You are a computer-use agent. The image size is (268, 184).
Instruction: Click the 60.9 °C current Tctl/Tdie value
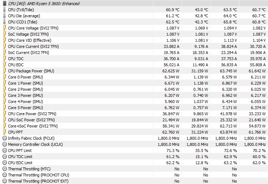[172, 10]
